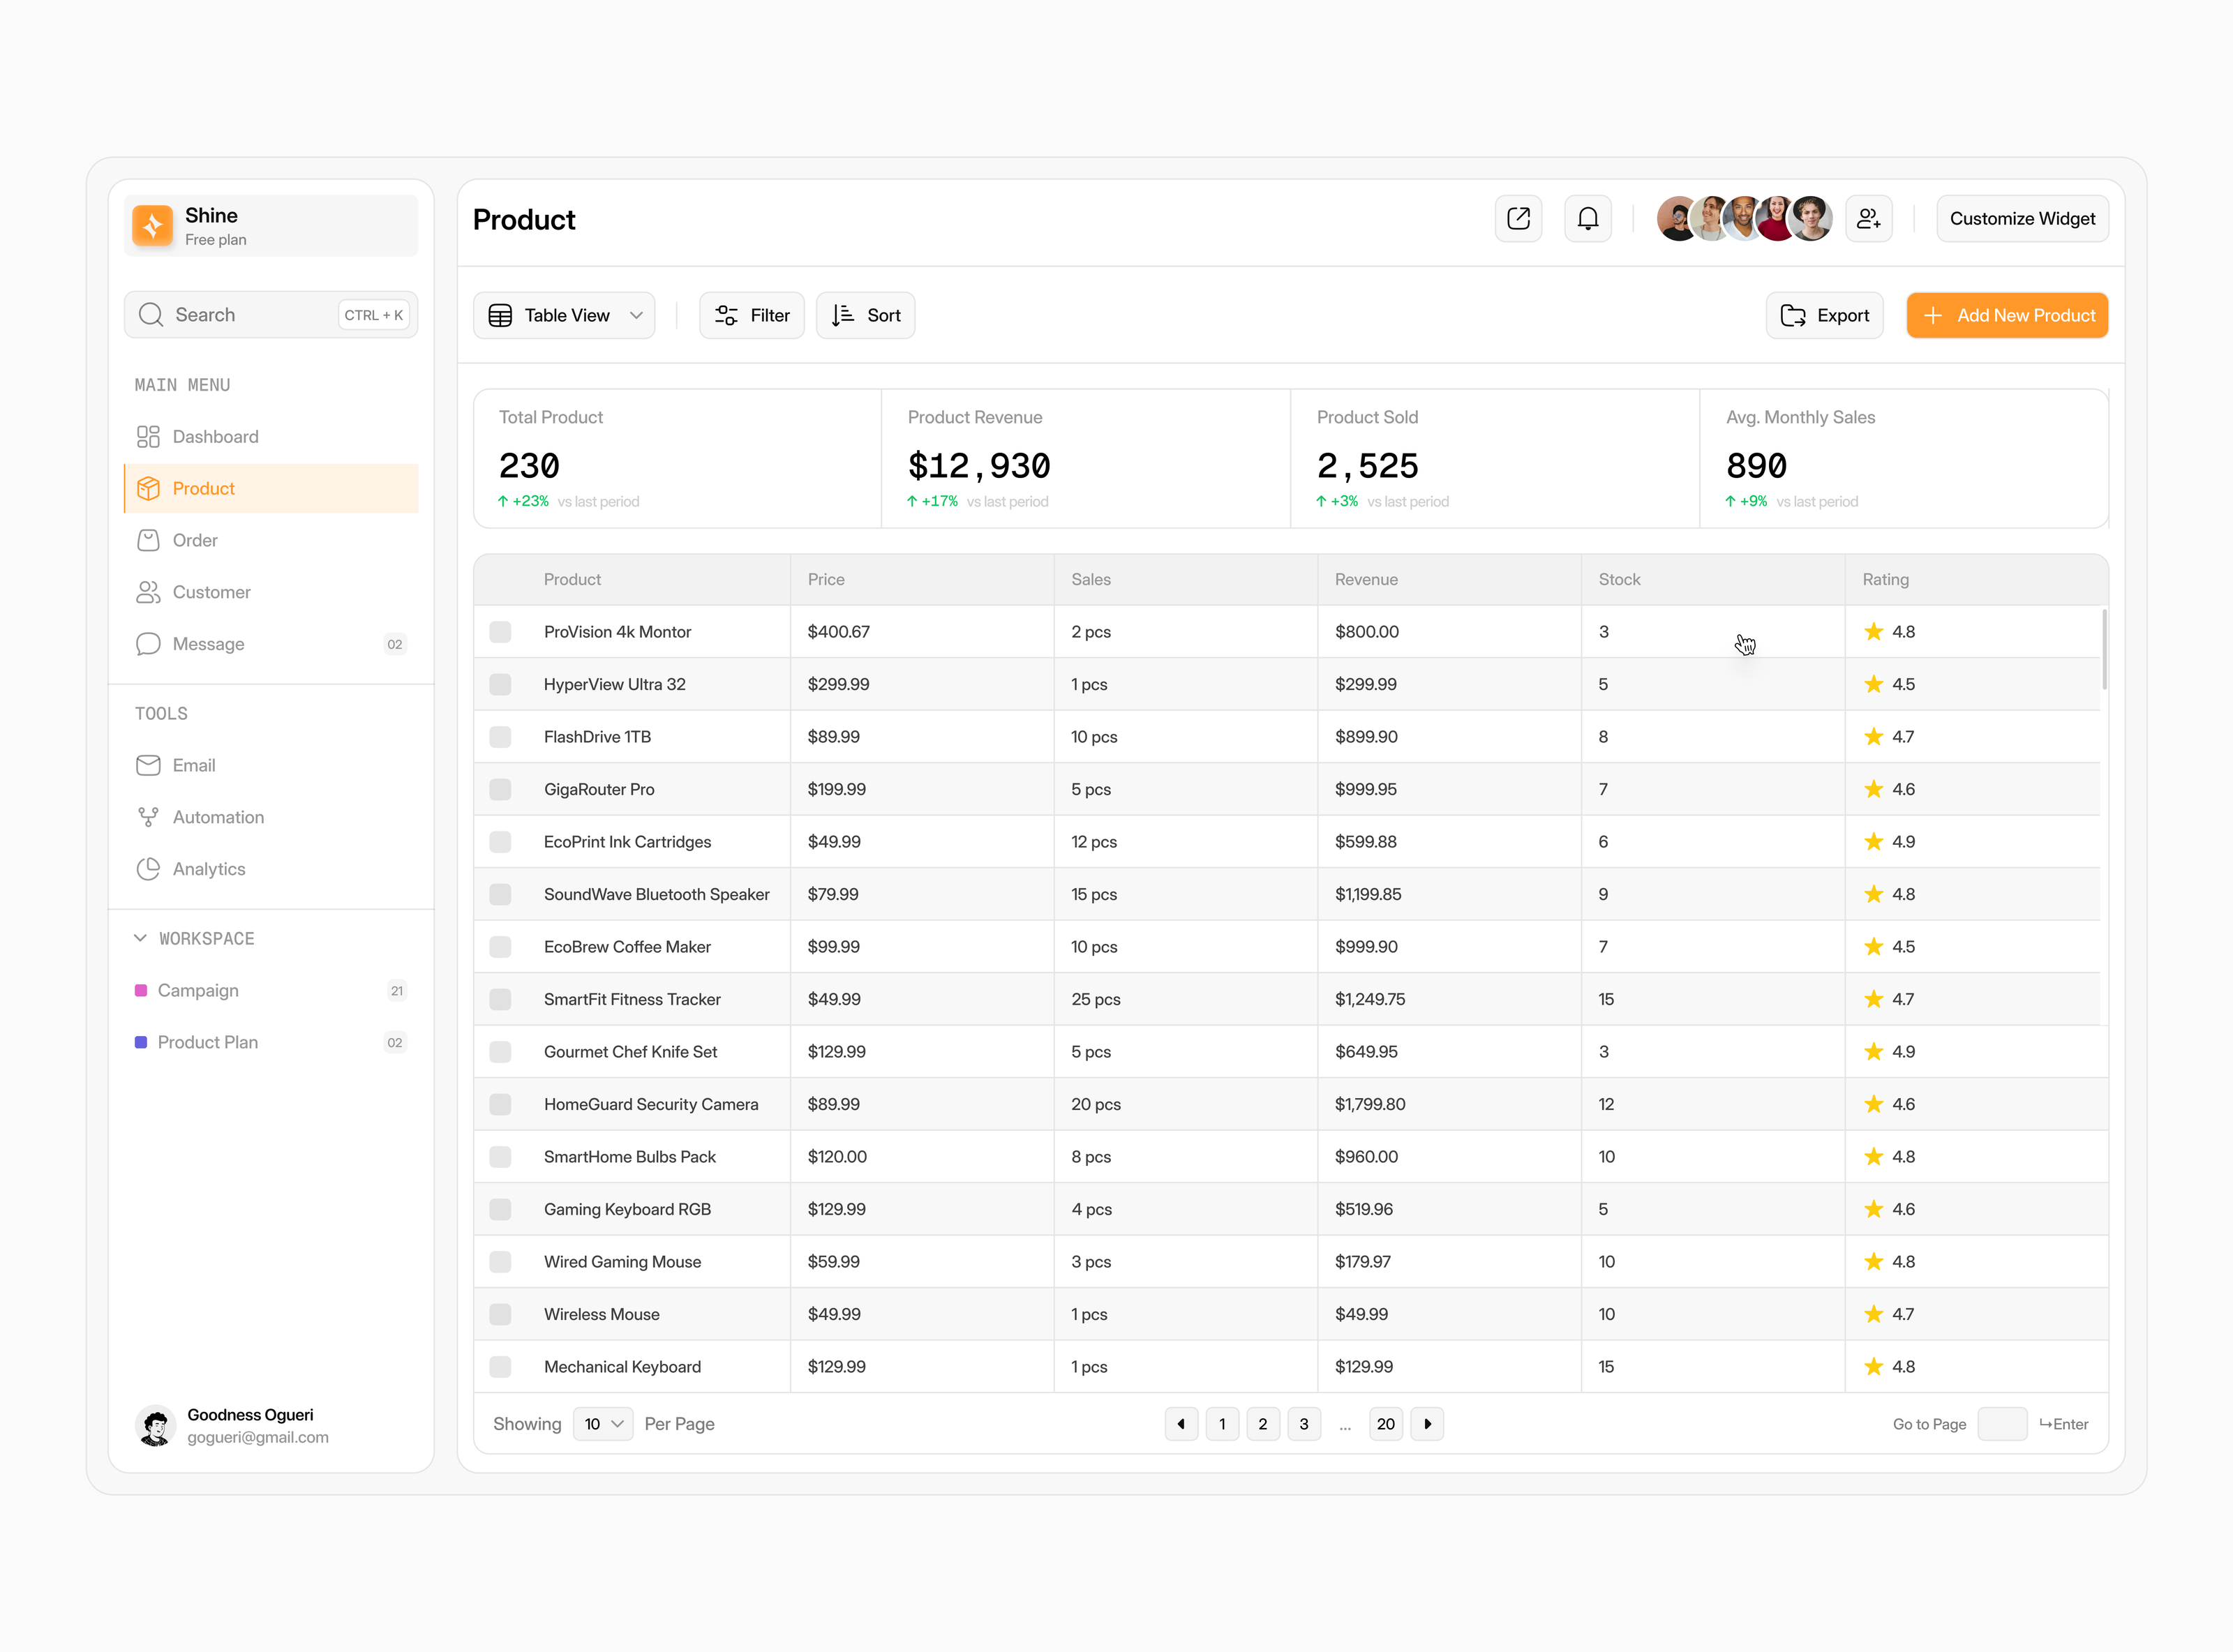Open the rows per page dropdown
Viewport: 2233px width, 1652px height.
603,1424
